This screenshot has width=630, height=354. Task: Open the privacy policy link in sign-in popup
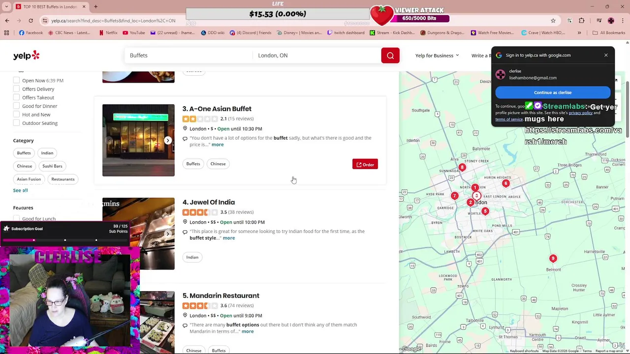tap(581, 113)
